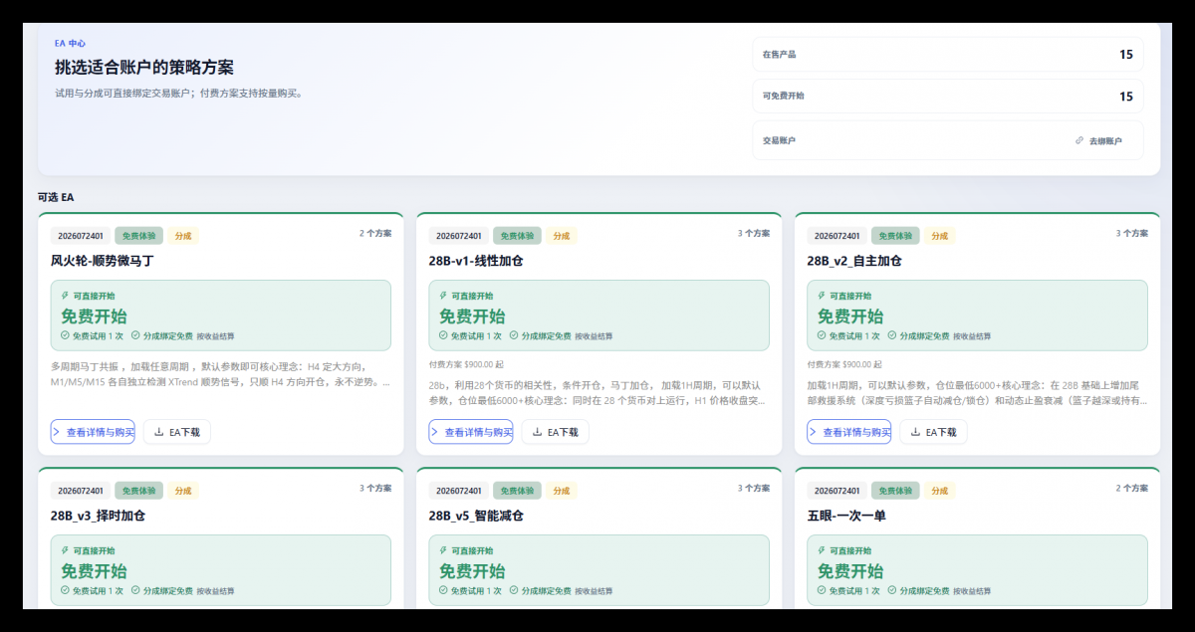Click the title 28B-v1-线性加仓

point(476,261)
